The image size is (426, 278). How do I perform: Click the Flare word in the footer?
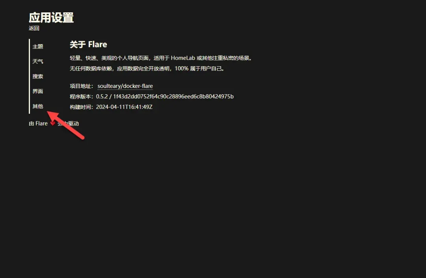pos(41,123)
